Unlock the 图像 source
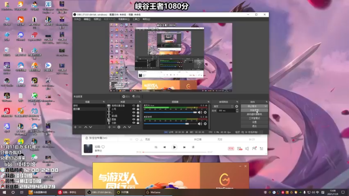The height and width of the screenshot is (196, 349). [138, 119]
